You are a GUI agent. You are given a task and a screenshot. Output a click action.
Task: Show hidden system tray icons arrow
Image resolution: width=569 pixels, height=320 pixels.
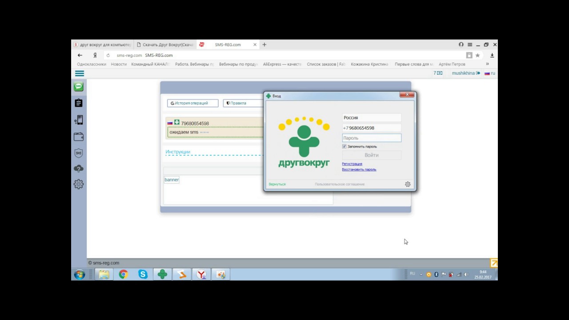[x=421, y=275]
